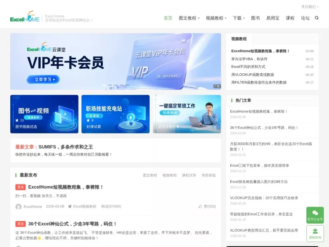This screenshot has width=329, height=247.
Task: Click author name ExcelHome
Action: coord(33,207)
